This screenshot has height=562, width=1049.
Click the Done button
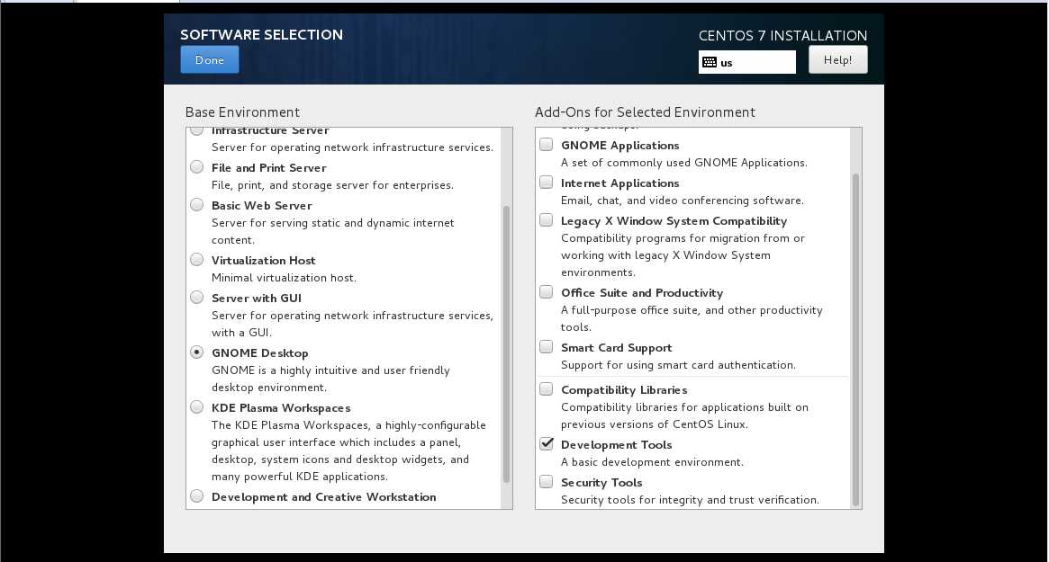tap(210, 59)
